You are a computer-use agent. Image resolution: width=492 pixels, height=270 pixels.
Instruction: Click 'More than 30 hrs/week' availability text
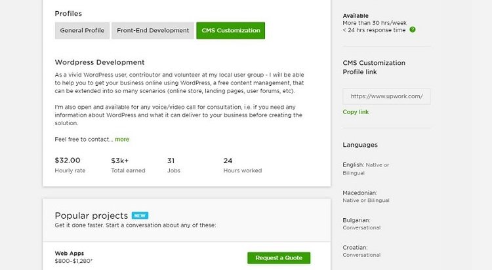pyautogui.click(x=375, y=23)
